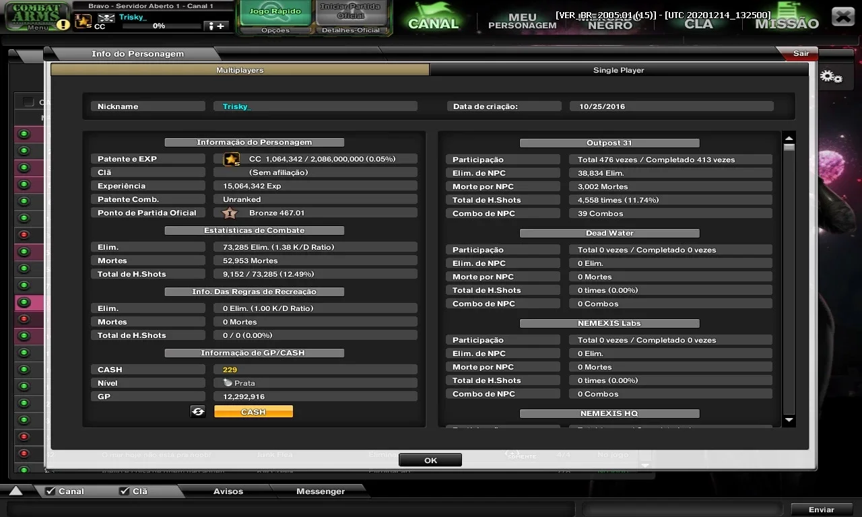Click the yellow alert exclamation icon
The height and width of the screenshot is (517, 862).
pos(63,24)
